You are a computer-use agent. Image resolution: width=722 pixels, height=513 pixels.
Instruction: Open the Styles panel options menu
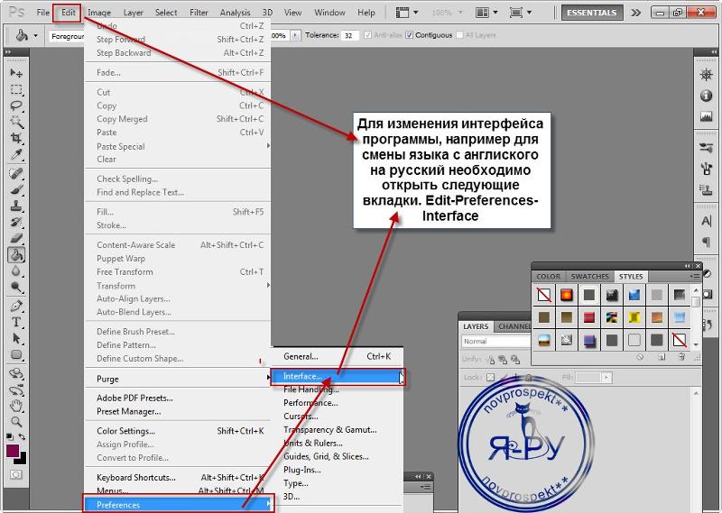click(x=695, y=276)
